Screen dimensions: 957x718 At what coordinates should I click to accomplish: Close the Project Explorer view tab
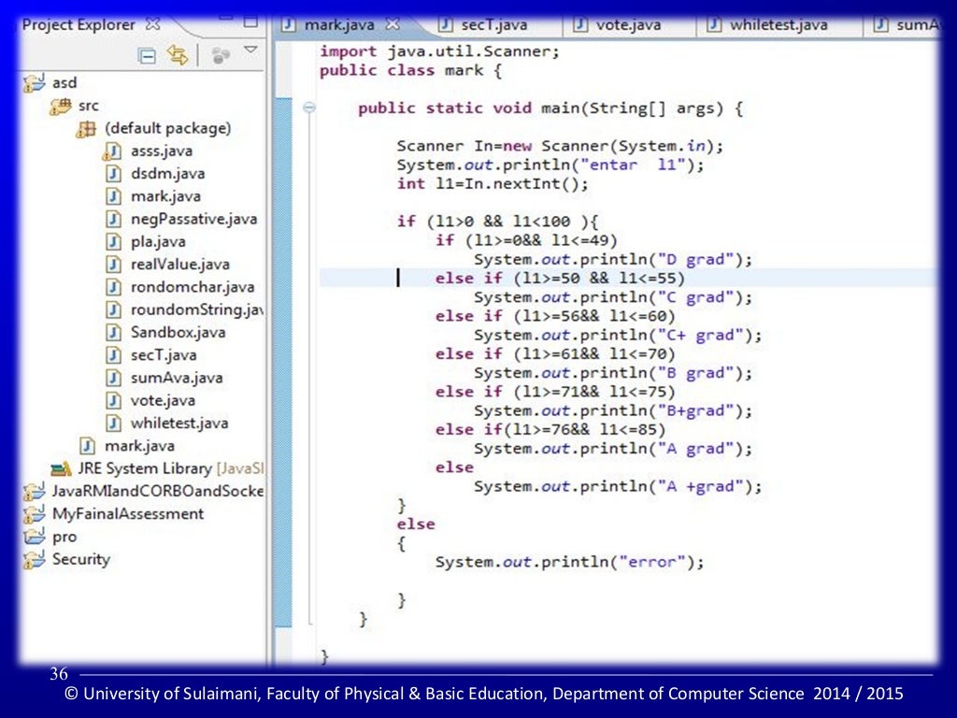click(x=153, y=24)
